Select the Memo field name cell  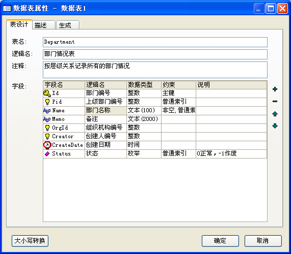64,119
